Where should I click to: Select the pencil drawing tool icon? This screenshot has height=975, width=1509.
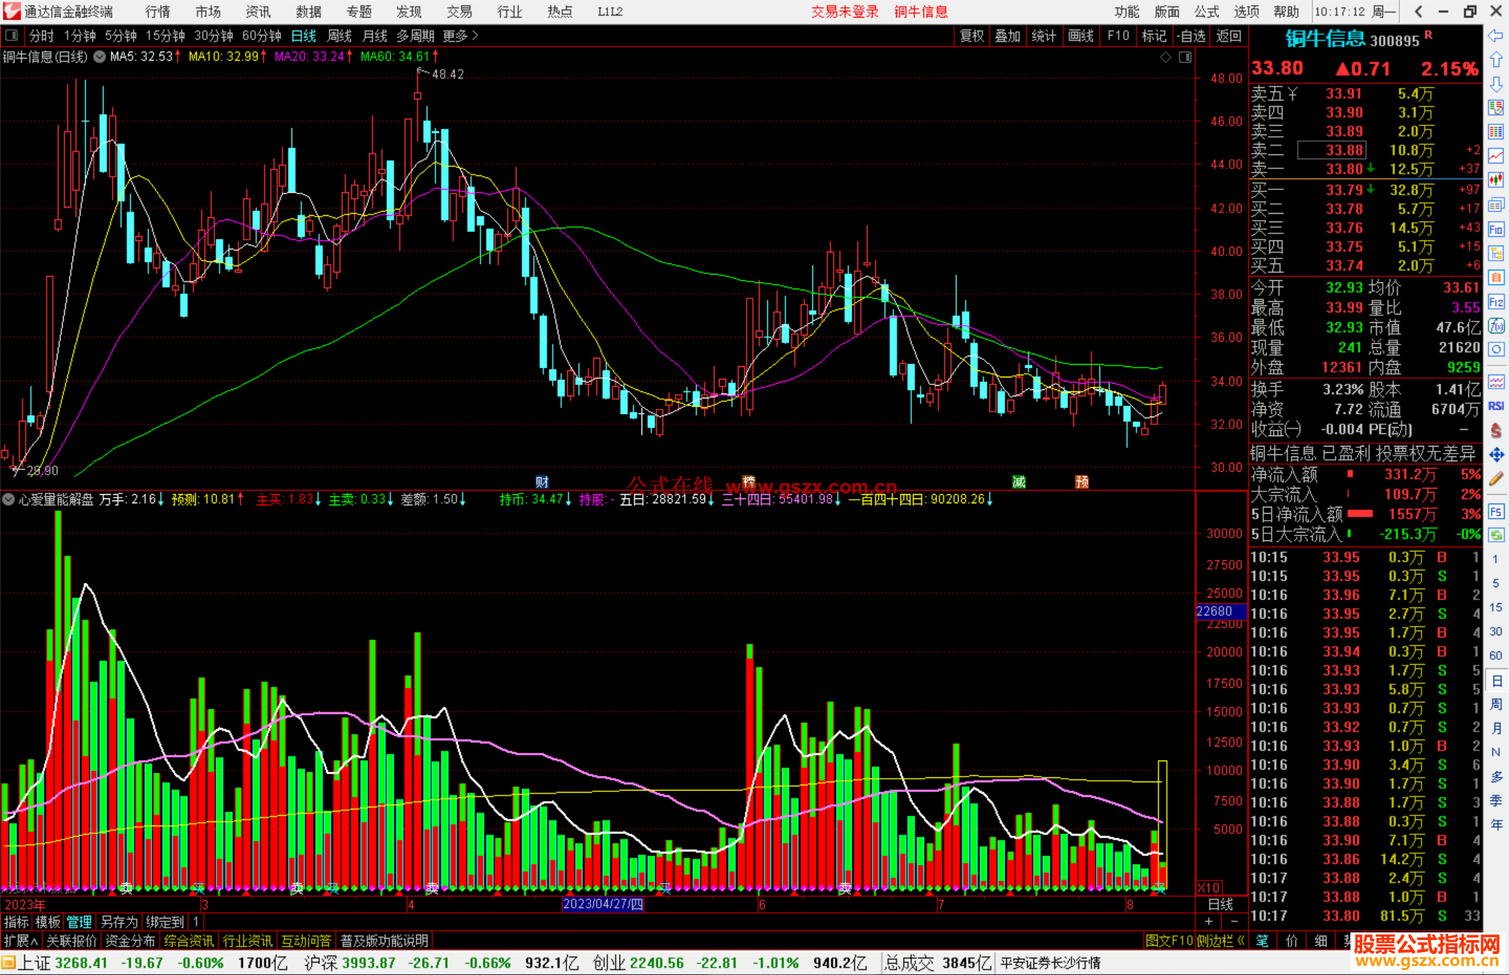[x=1496, y=479]
